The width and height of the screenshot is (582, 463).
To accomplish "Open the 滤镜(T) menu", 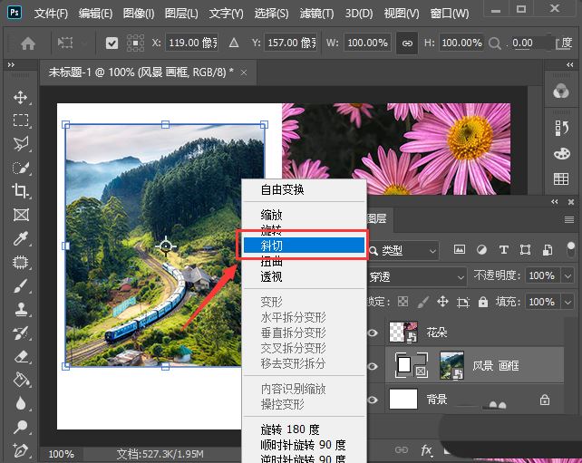I will (316, 14).
